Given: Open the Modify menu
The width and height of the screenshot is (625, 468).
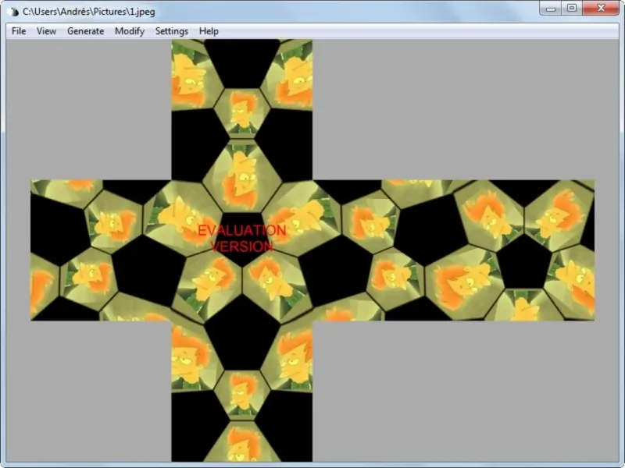Looking at the screenshot, I should click(130, 31).
